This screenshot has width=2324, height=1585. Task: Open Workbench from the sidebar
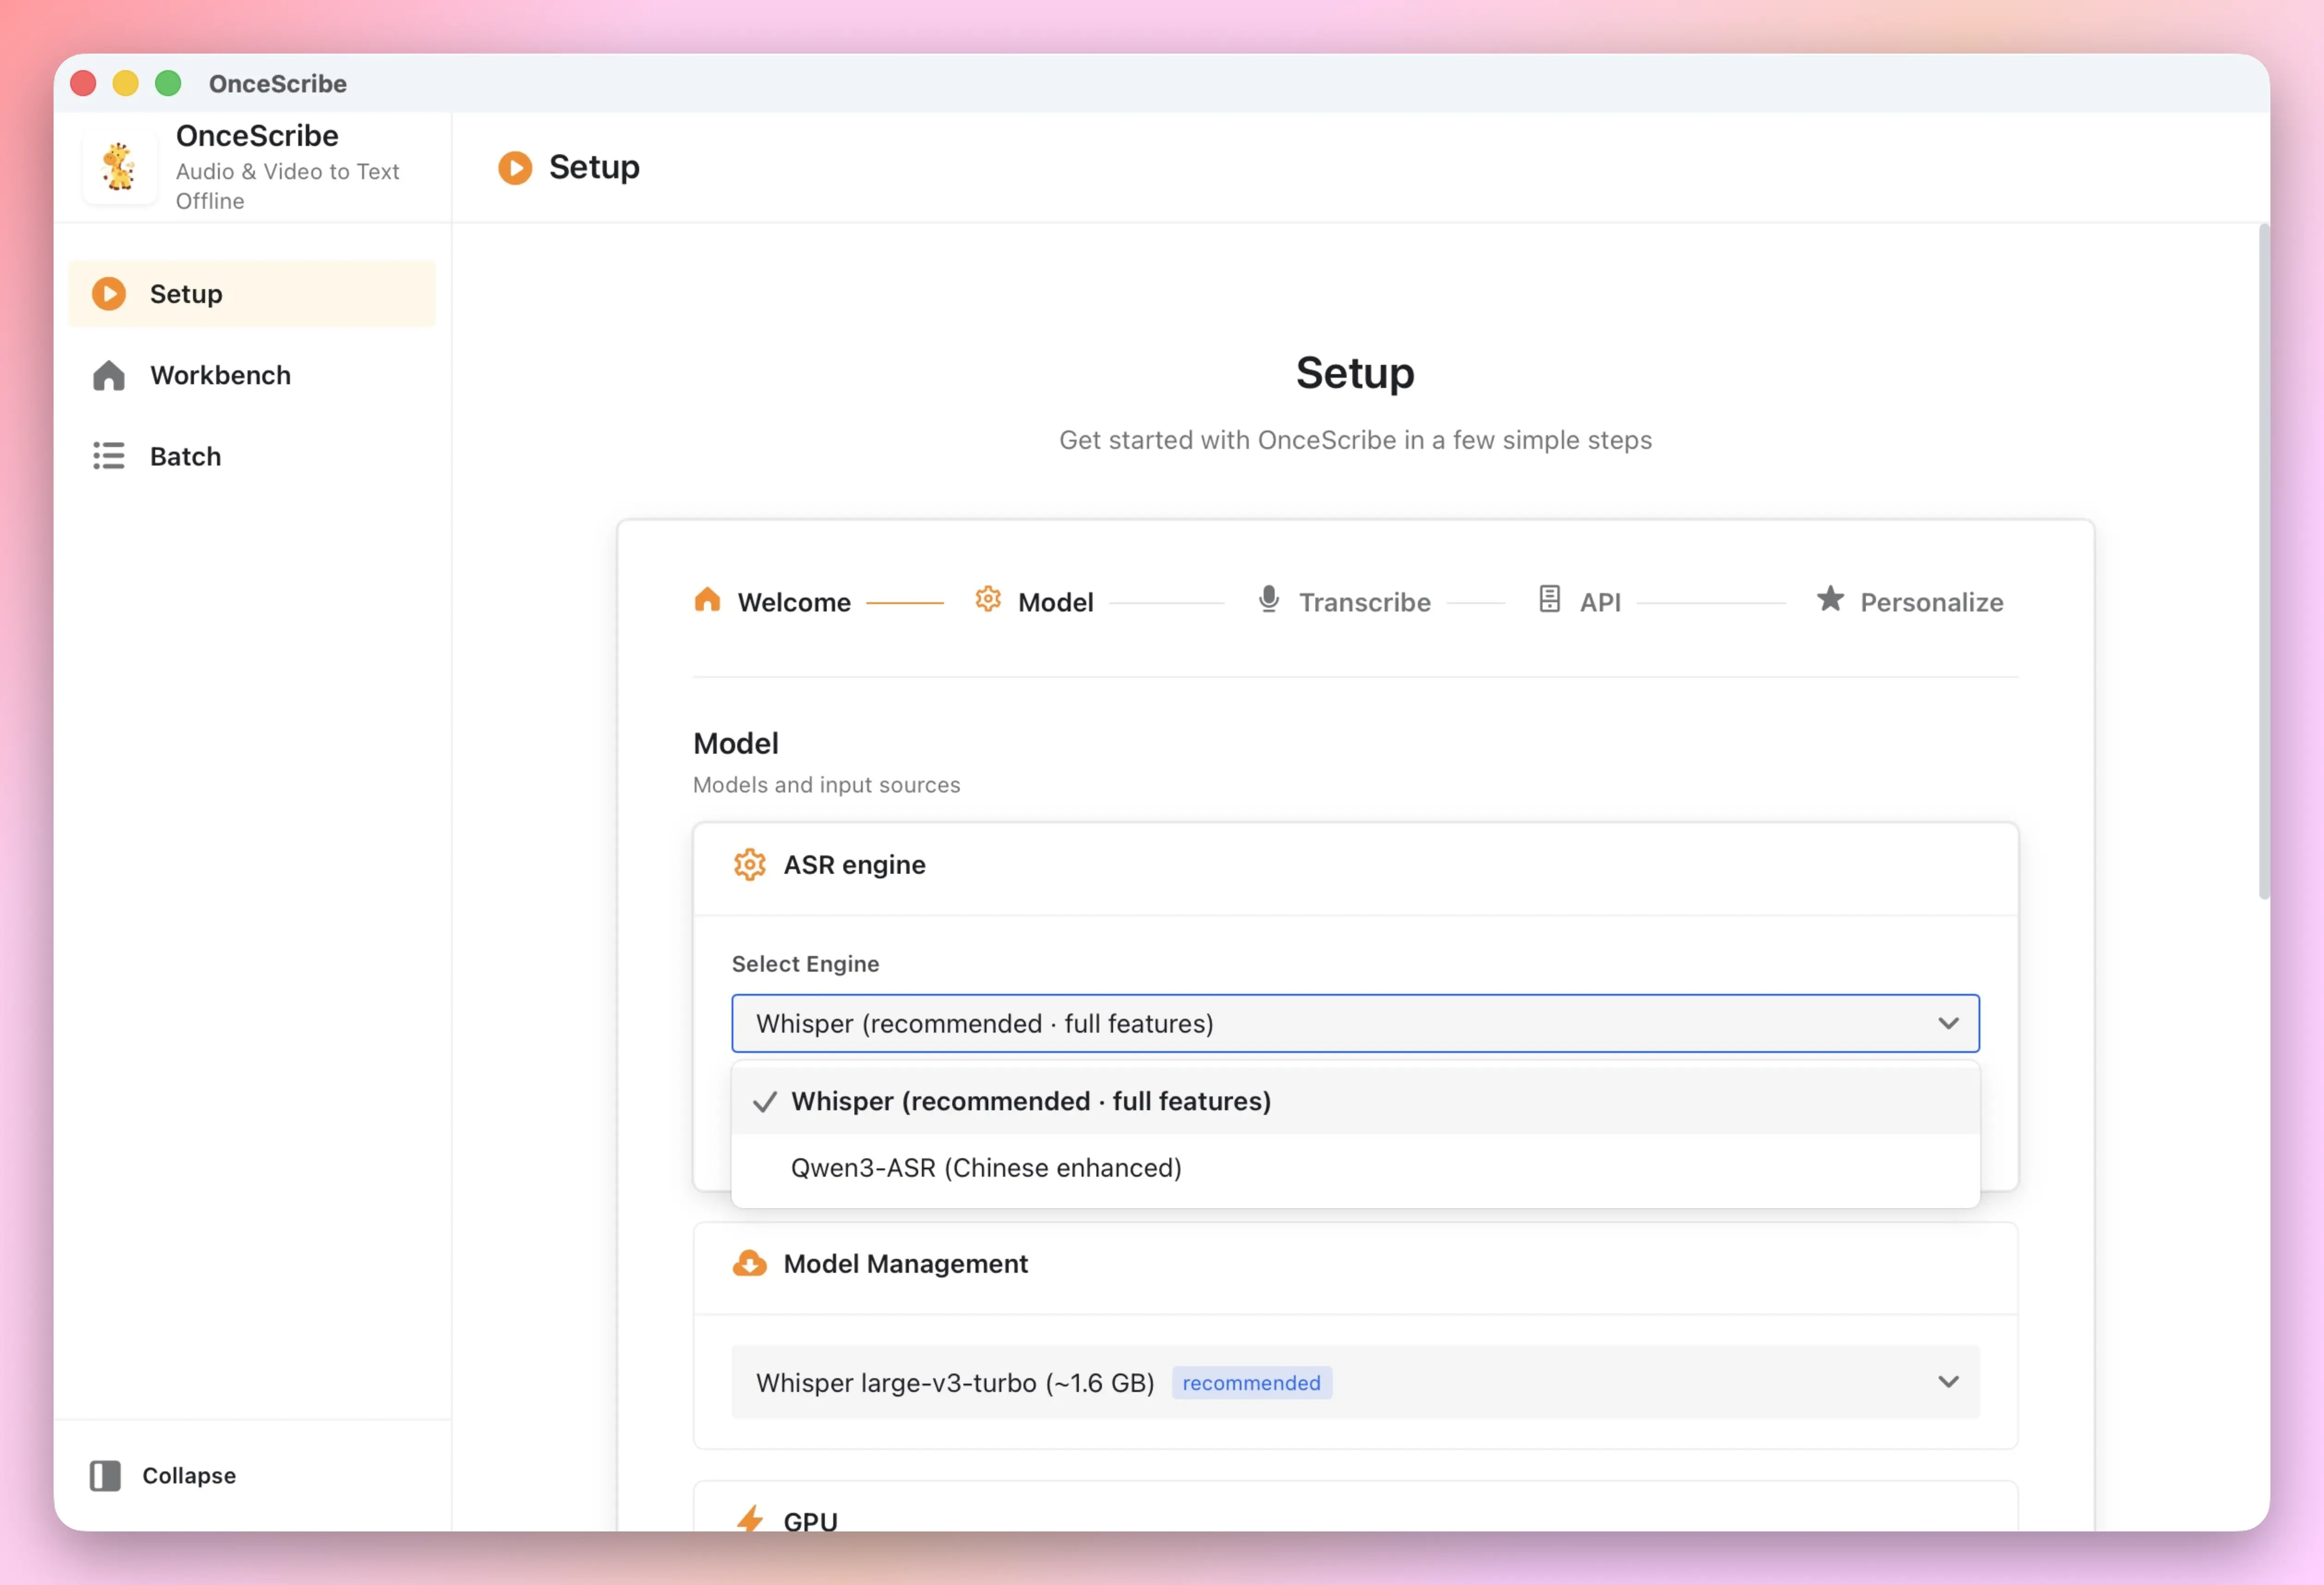coord(252,375)
